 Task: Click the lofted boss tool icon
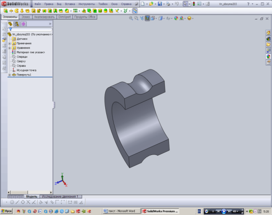[22, 11]
